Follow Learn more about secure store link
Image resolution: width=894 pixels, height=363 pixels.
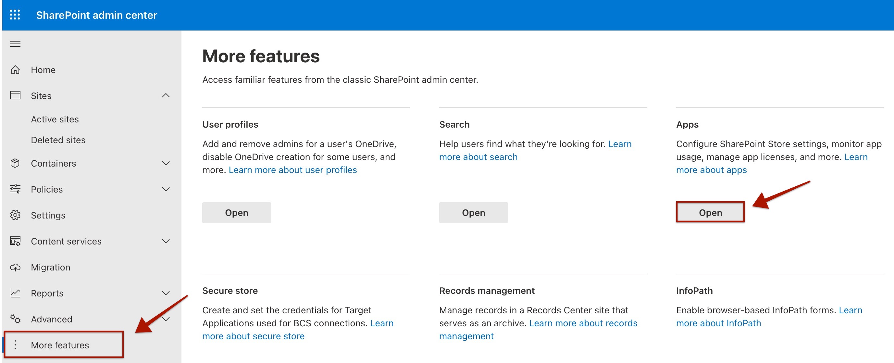(253, 336)
